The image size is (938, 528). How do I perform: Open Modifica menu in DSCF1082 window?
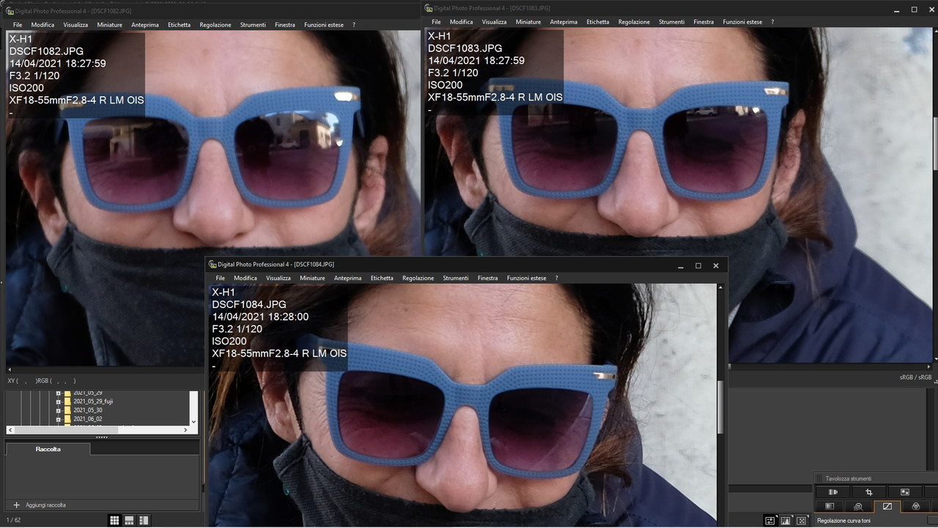click(x=43, y=25)
